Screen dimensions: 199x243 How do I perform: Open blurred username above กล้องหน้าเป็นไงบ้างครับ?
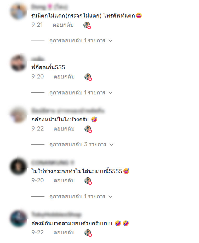[x=68, y=111]
